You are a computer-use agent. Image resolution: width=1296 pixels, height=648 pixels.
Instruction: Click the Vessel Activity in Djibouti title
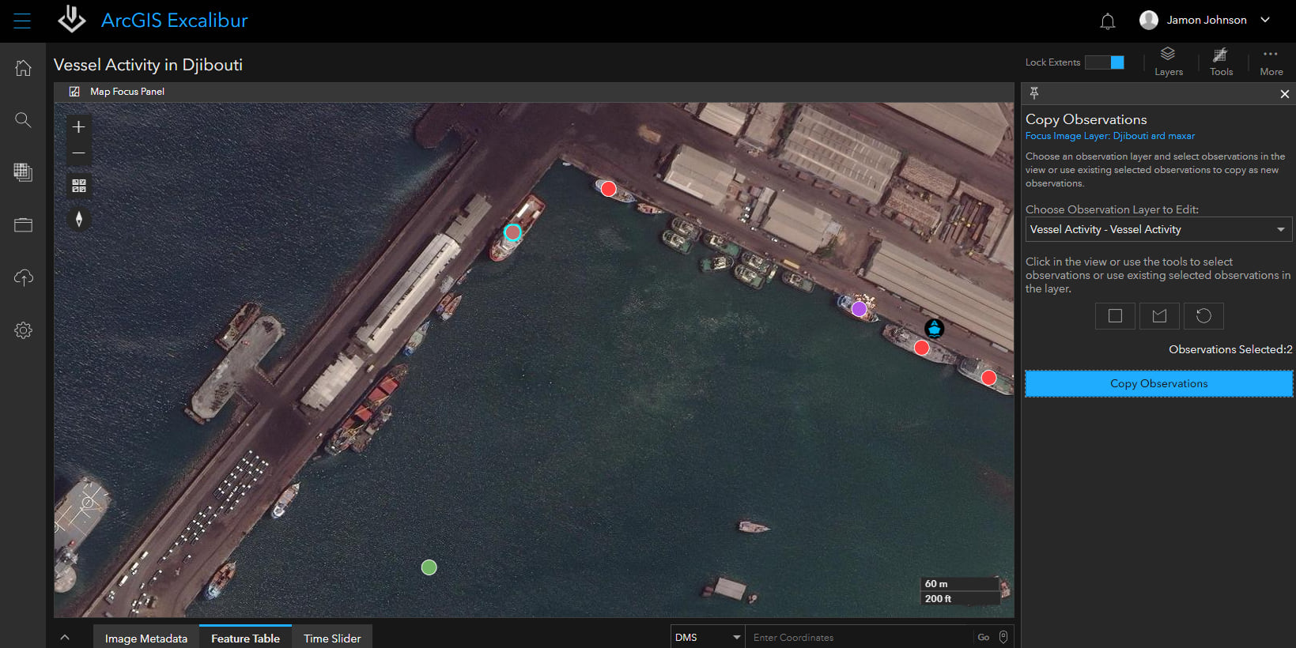148,65
